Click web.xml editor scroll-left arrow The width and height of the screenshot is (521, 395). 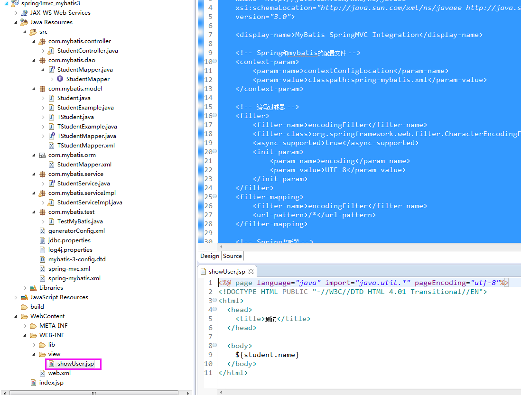pyautogui.click(x=221, y=247)
